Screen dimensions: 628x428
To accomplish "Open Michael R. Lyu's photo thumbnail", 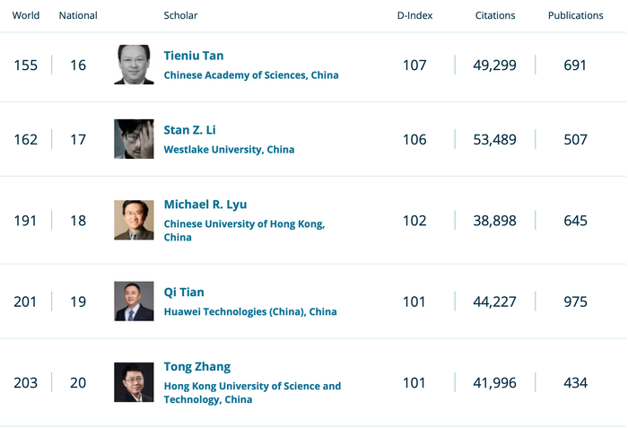I will 134,220.
